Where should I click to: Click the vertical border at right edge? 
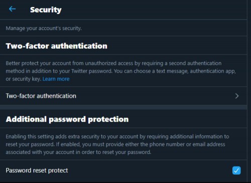click(x=247, y=91)
